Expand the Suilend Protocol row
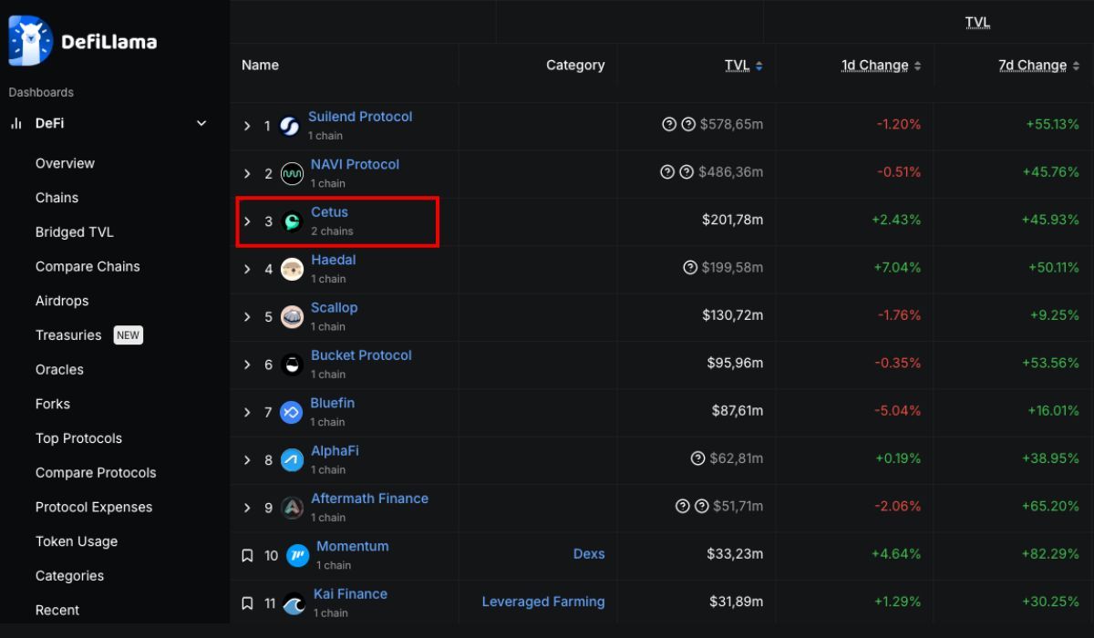1094x638 pixels. coord(247,126)
